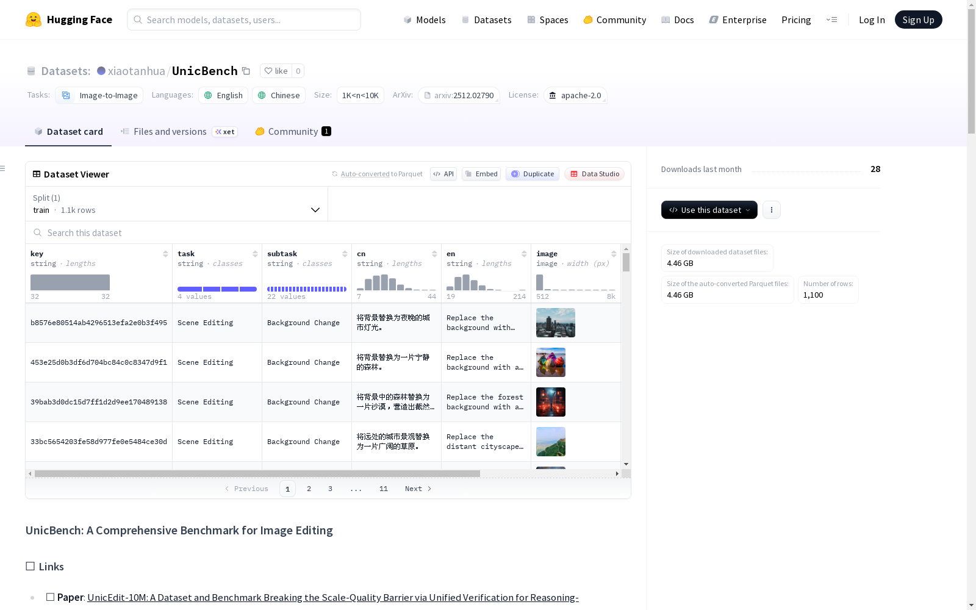Go to page 3 of the dataset
Screen dimensions: 976x610
(x=331, y=489)
